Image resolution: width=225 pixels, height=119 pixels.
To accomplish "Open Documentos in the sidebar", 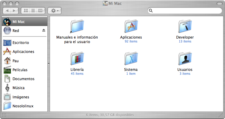I will click(x=25, y=79).
